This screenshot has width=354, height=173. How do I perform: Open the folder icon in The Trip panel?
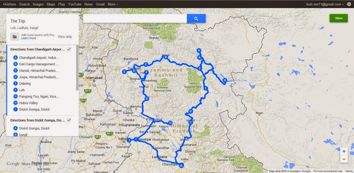click(x=15, y=37)
